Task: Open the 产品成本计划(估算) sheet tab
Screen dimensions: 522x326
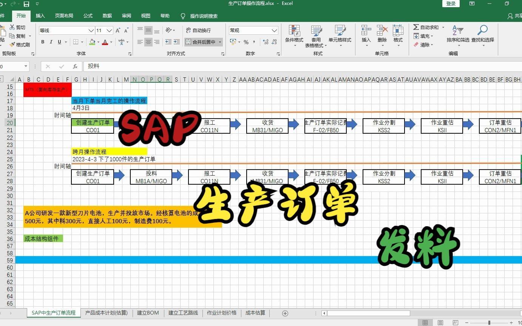Action: pyautogui.click(x=106, y=313)
